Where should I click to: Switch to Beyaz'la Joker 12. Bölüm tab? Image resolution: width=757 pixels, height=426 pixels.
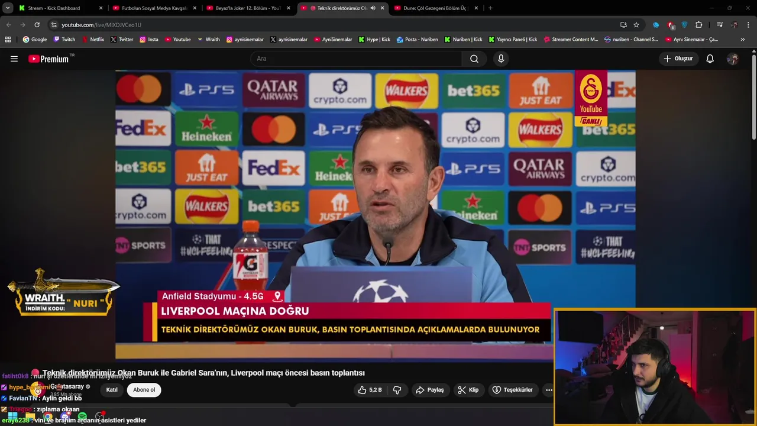(248, 8)
